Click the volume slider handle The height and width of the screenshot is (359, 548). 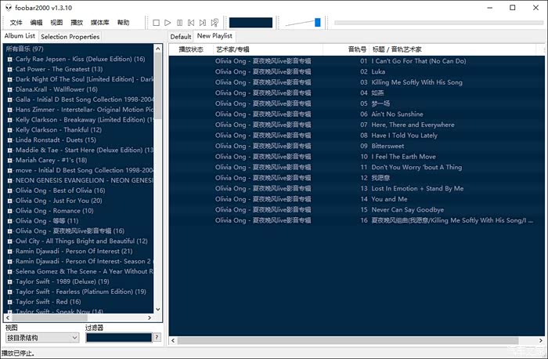[318, 23]
